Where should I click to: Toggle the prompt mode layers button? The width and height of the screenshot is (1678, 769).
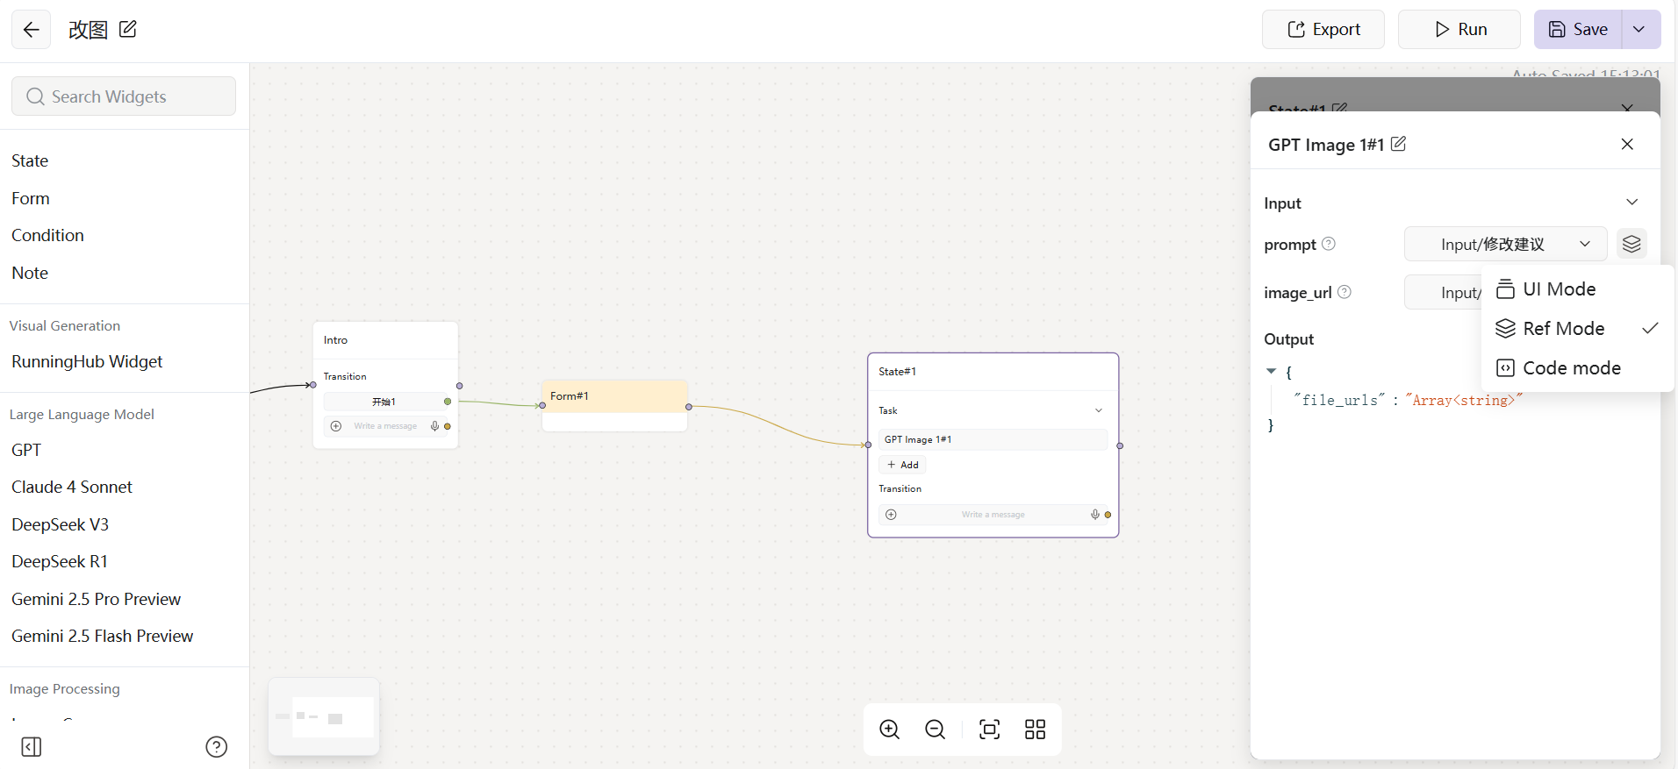coord(1631,244)
